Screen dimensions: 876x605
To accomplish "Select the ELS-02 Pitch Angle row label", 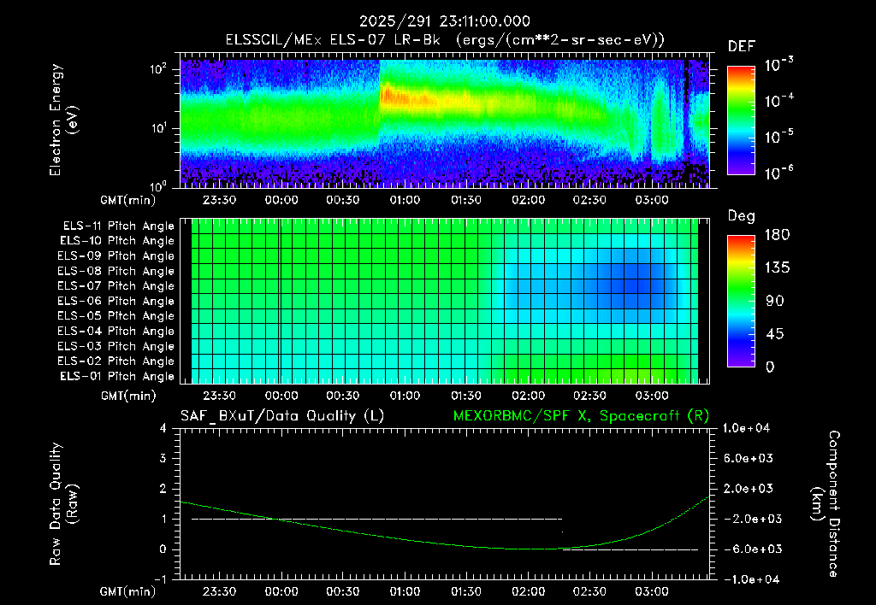I will coord(116,361).
